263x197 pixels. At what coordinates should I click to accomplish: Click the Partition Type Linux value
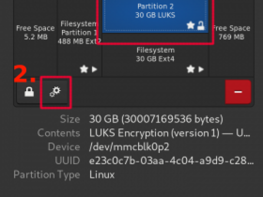coord(102,174)
